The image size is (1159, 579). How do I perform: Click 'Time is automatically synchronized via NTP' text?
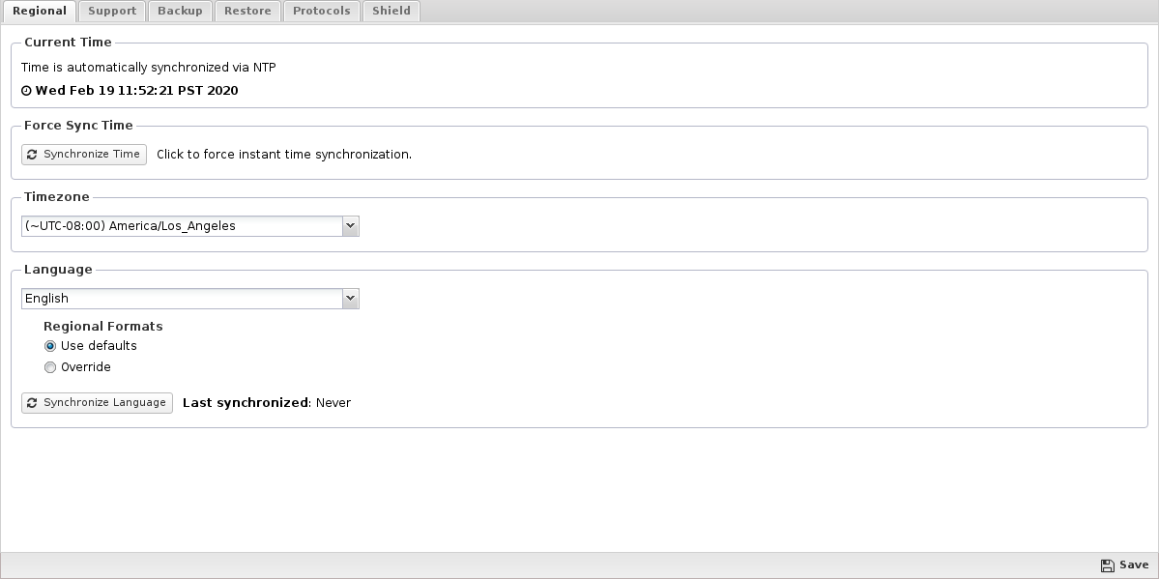pos(149,68)
